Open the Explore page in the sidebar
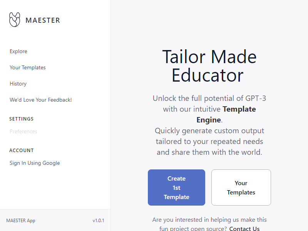308x231 pixels. pyautogui.click(x=18, y=52)
